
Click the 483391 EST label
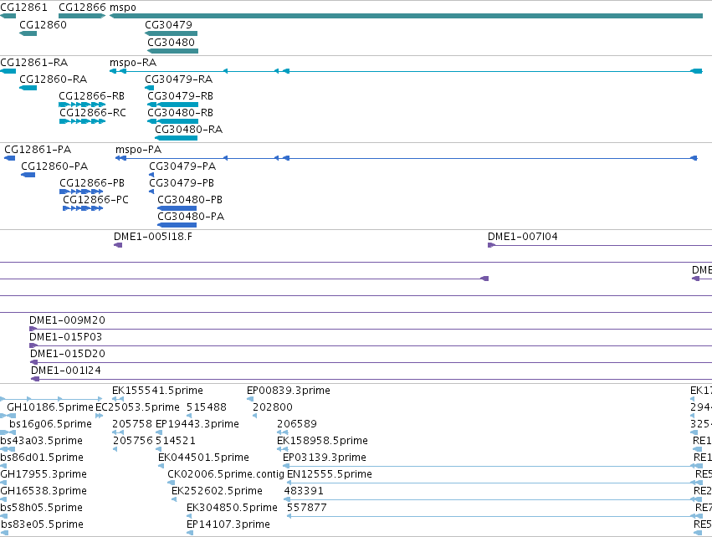coord(304,491)
